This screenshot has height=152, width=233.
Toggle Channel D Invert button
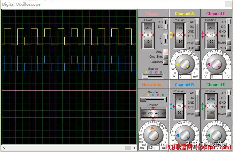[229, 114]
